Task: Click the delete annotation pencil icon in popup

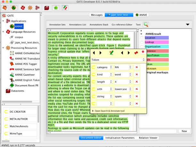Action: (x=111, y=53)
